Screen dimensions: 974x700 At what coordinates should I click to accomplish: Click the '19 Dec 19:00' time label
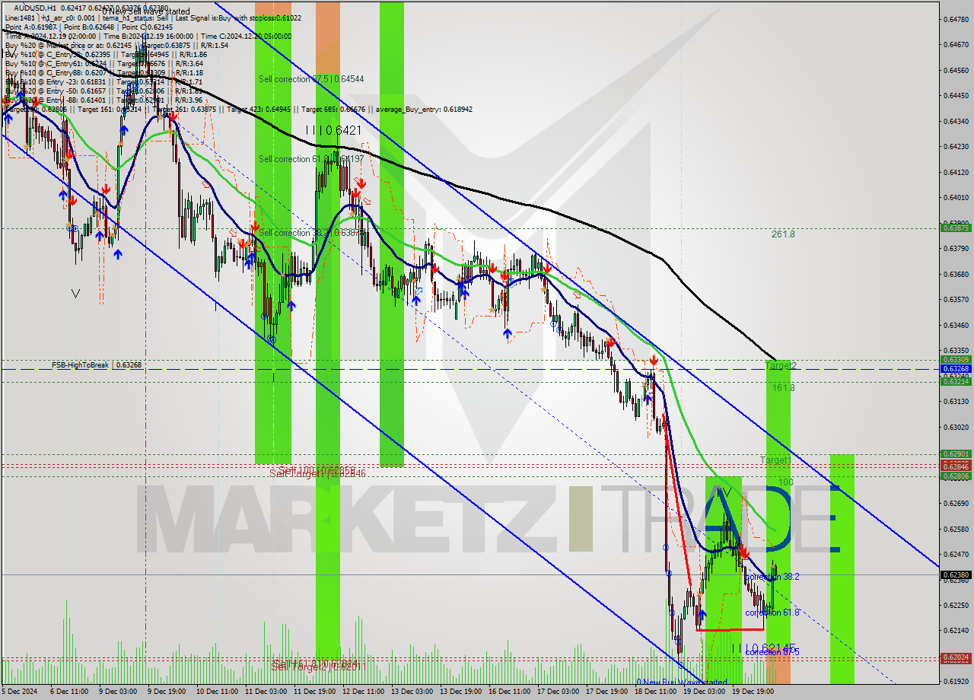point(753,692)
